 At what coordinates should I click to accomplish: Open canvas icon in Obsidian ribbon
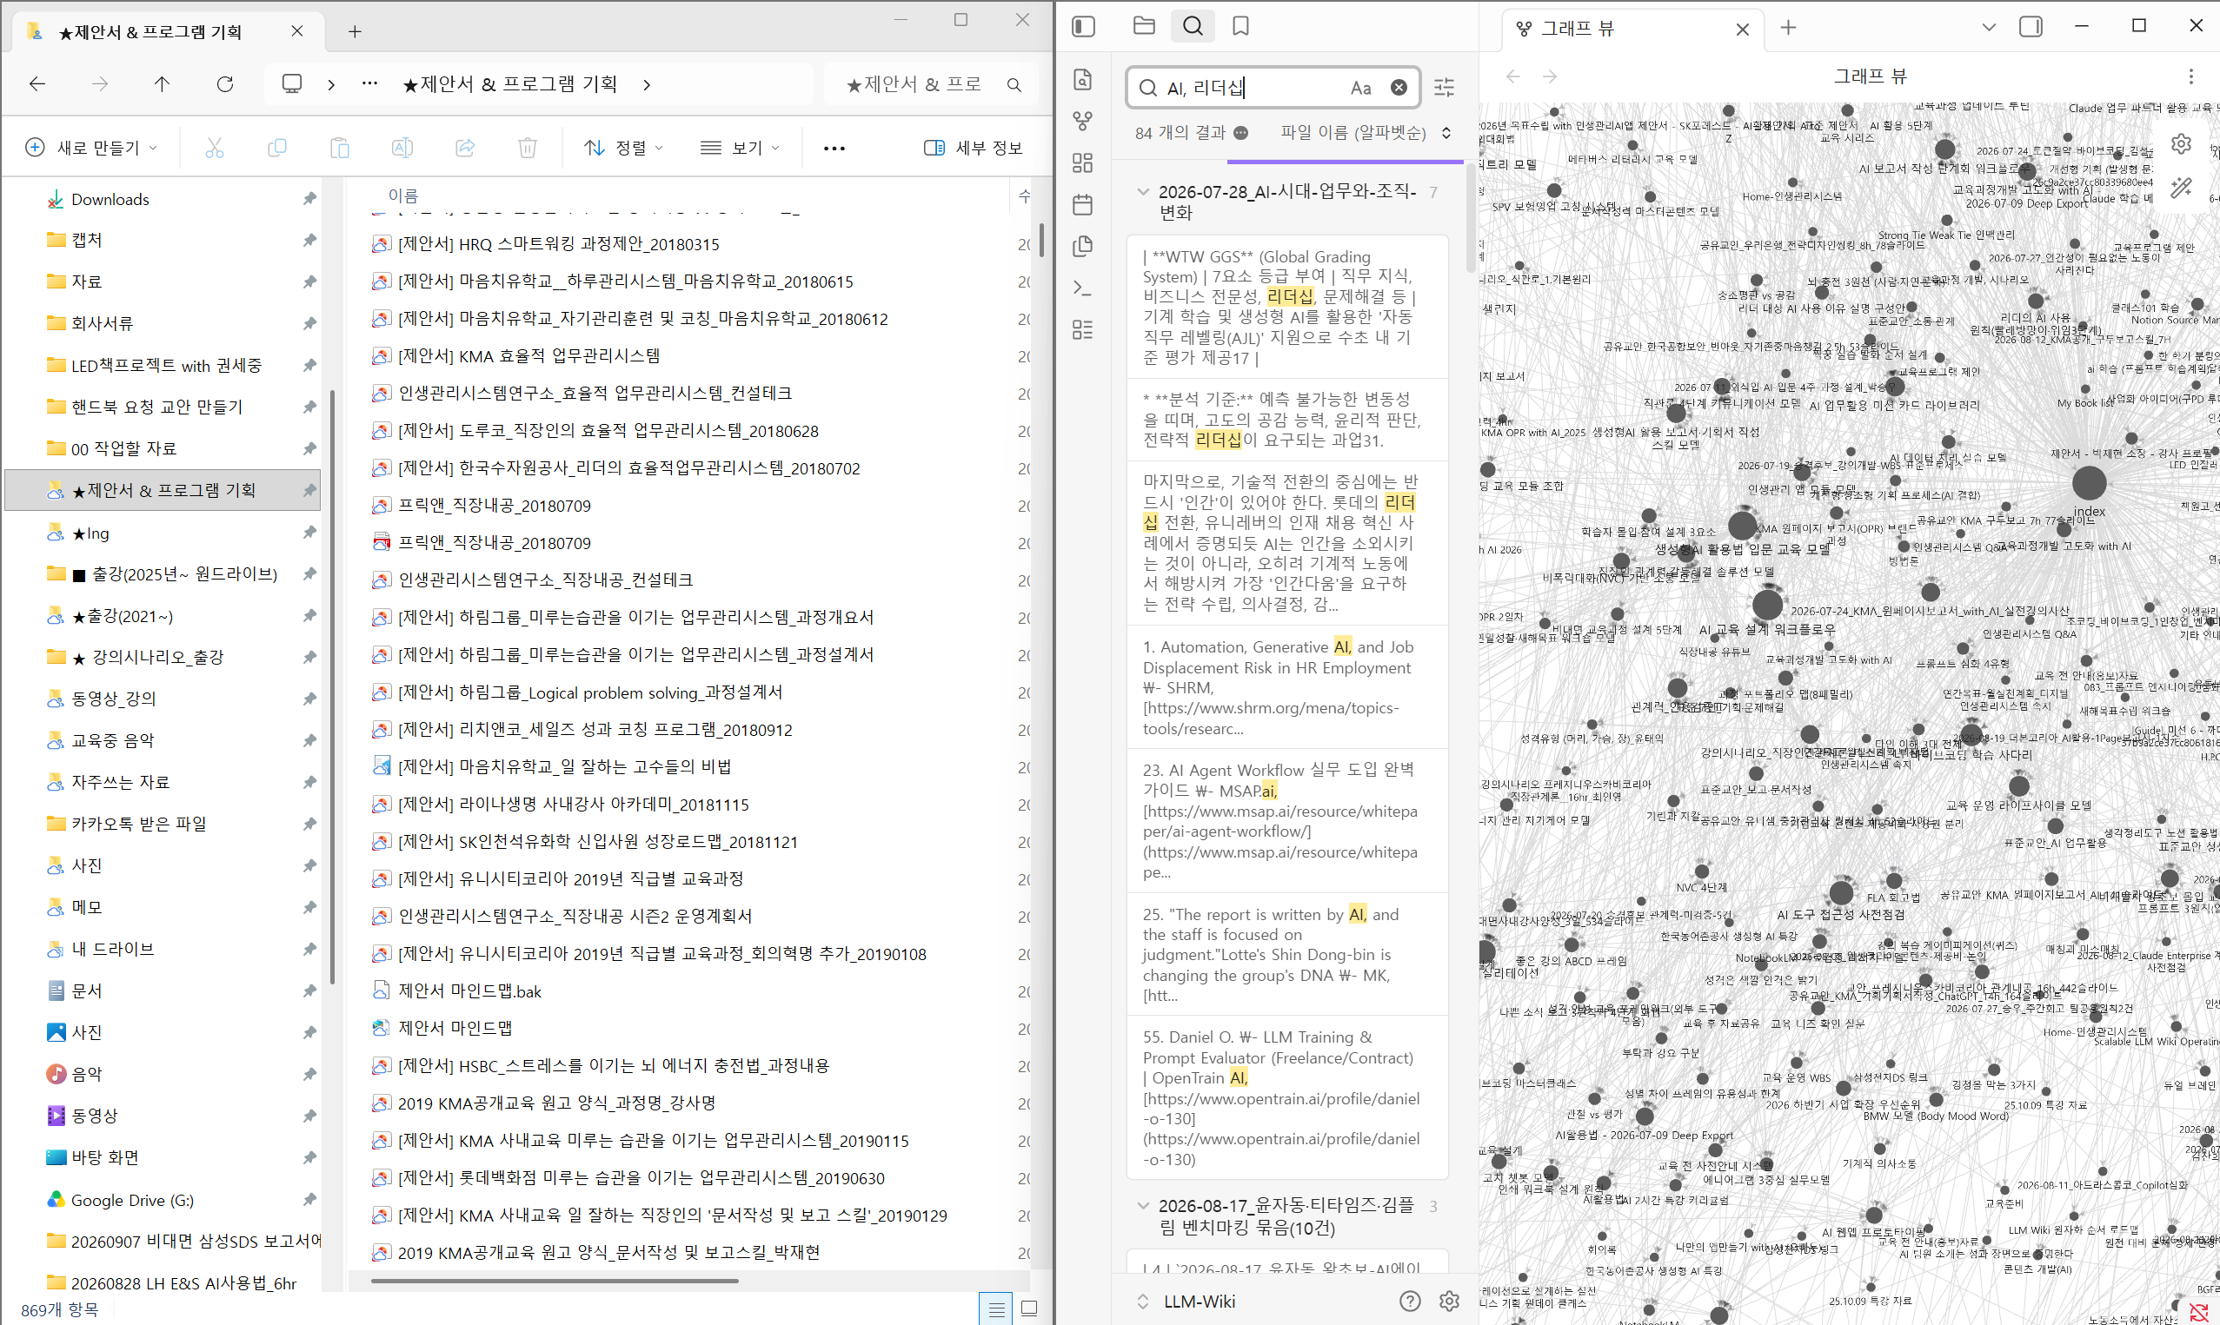pyautogui.click(x=1082, y=162)
